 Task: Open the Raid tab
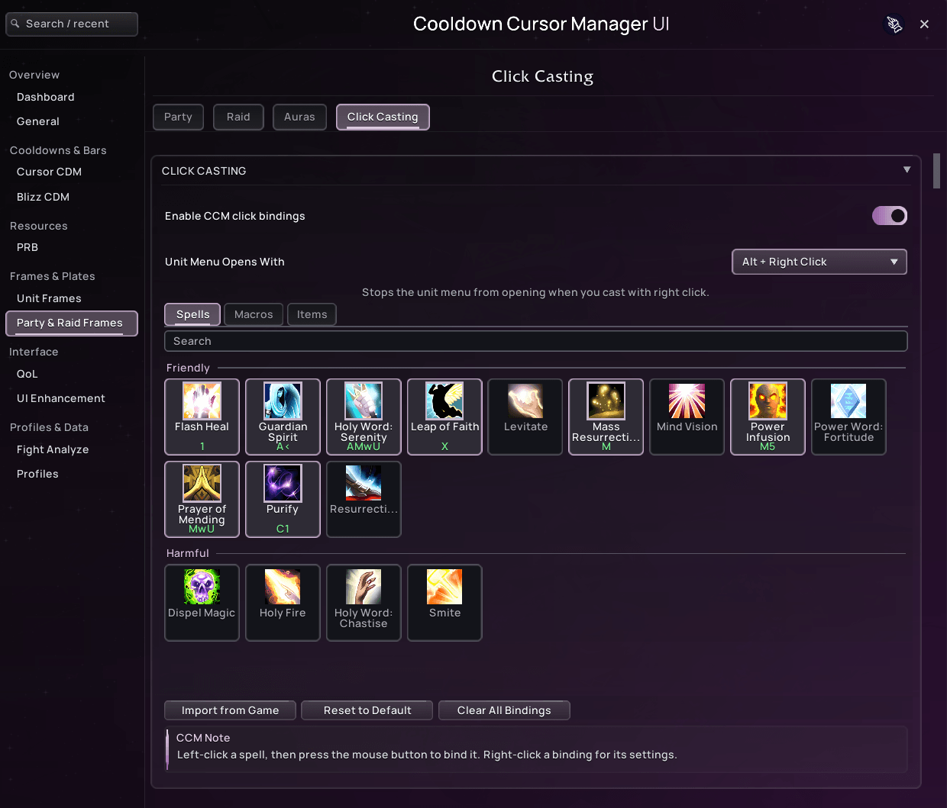tap(238, 117)
